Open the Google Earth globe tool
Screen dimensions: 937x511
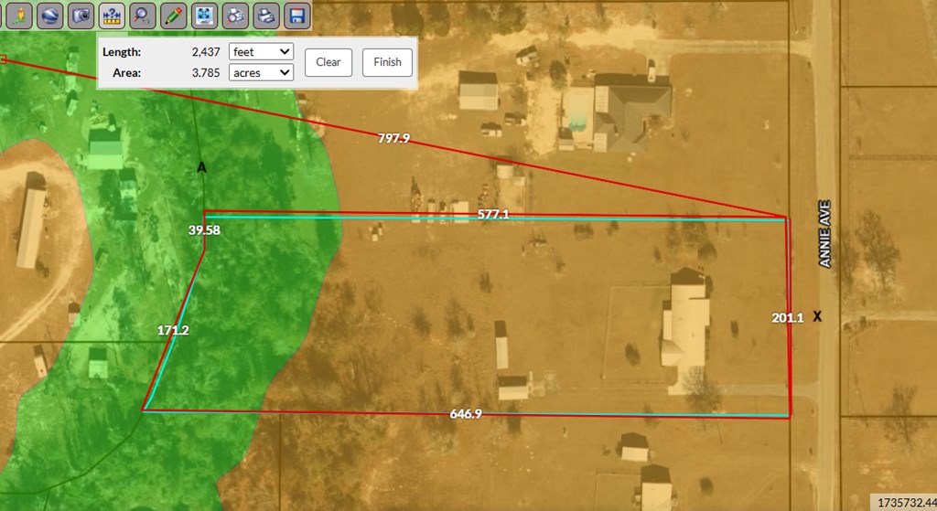coord(51,15)
